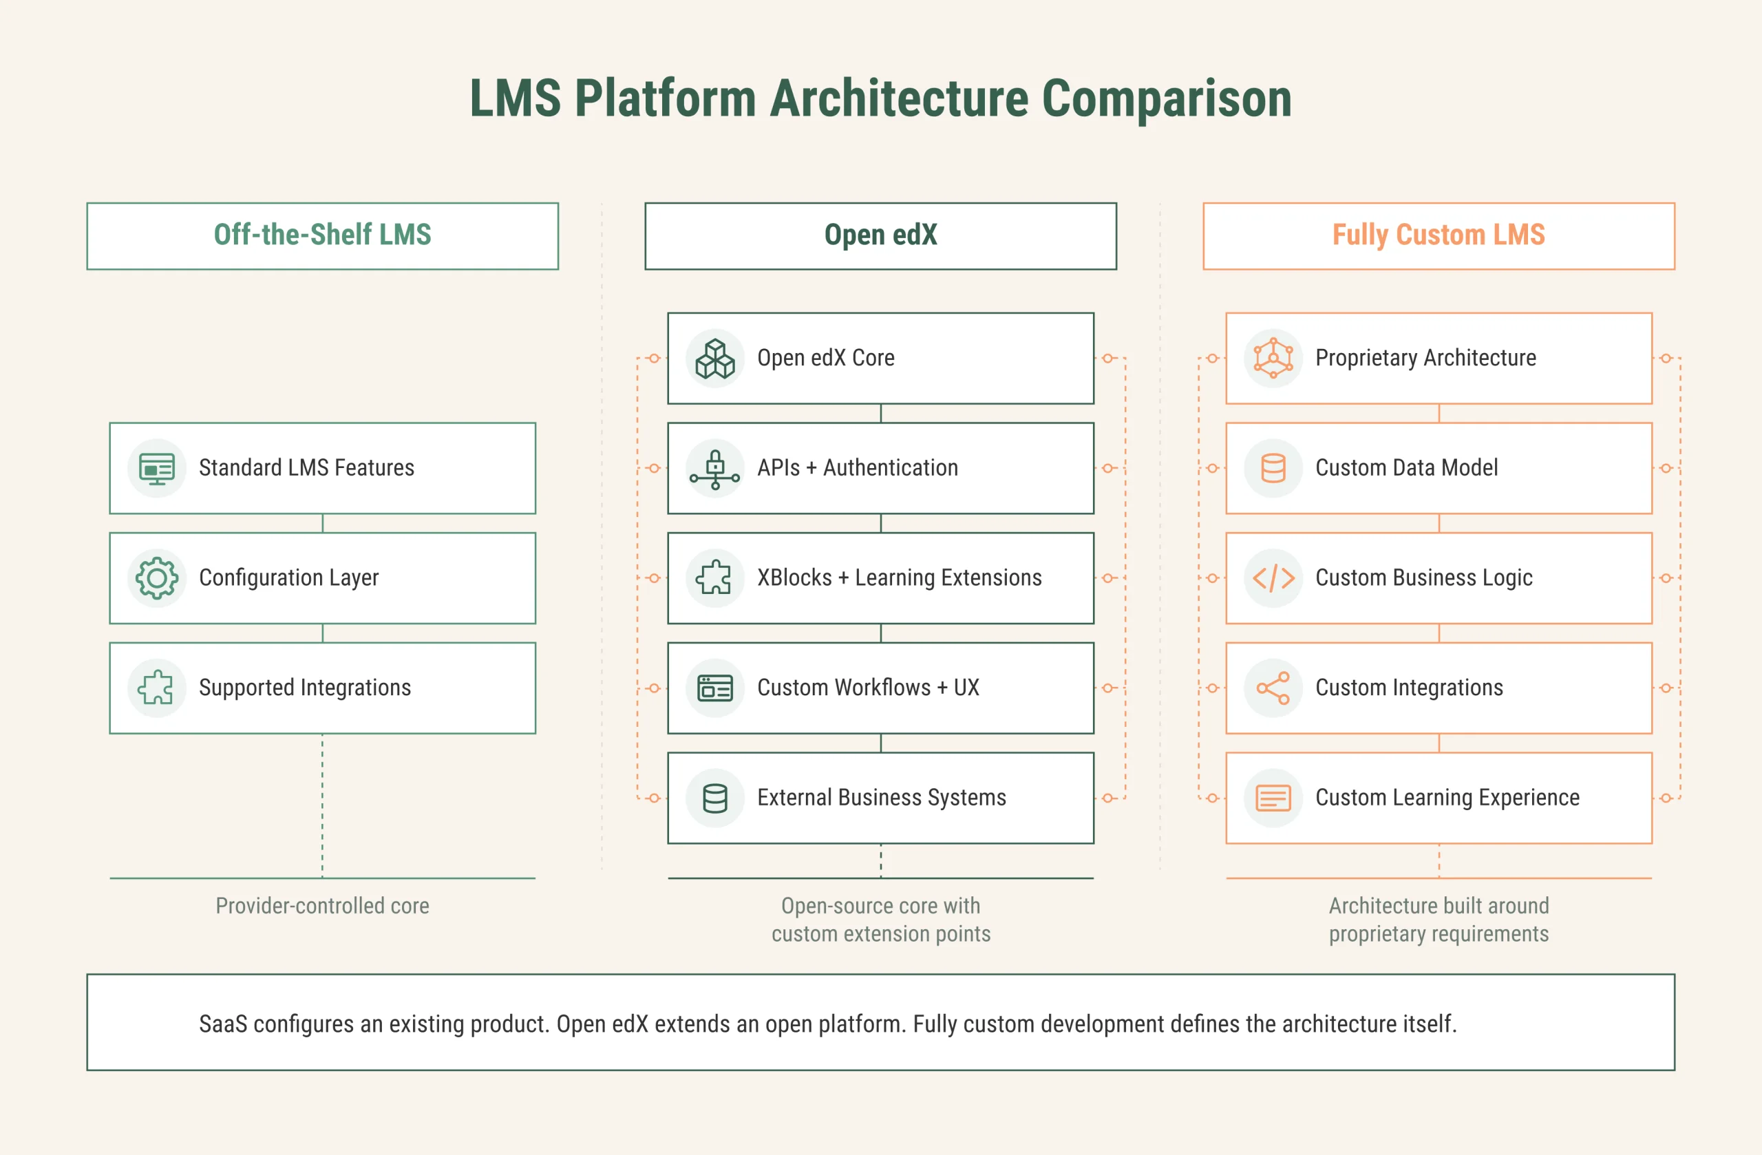The height and width of the screenshot is (1155, 1762).
Task: Click the Custom Workflows + UX label
Action: point(869,688)
